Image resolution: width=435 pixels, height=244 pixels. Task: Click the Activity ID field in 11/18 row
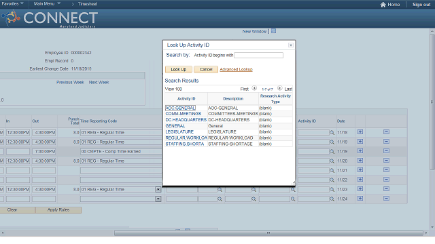[x=313, y=133]
